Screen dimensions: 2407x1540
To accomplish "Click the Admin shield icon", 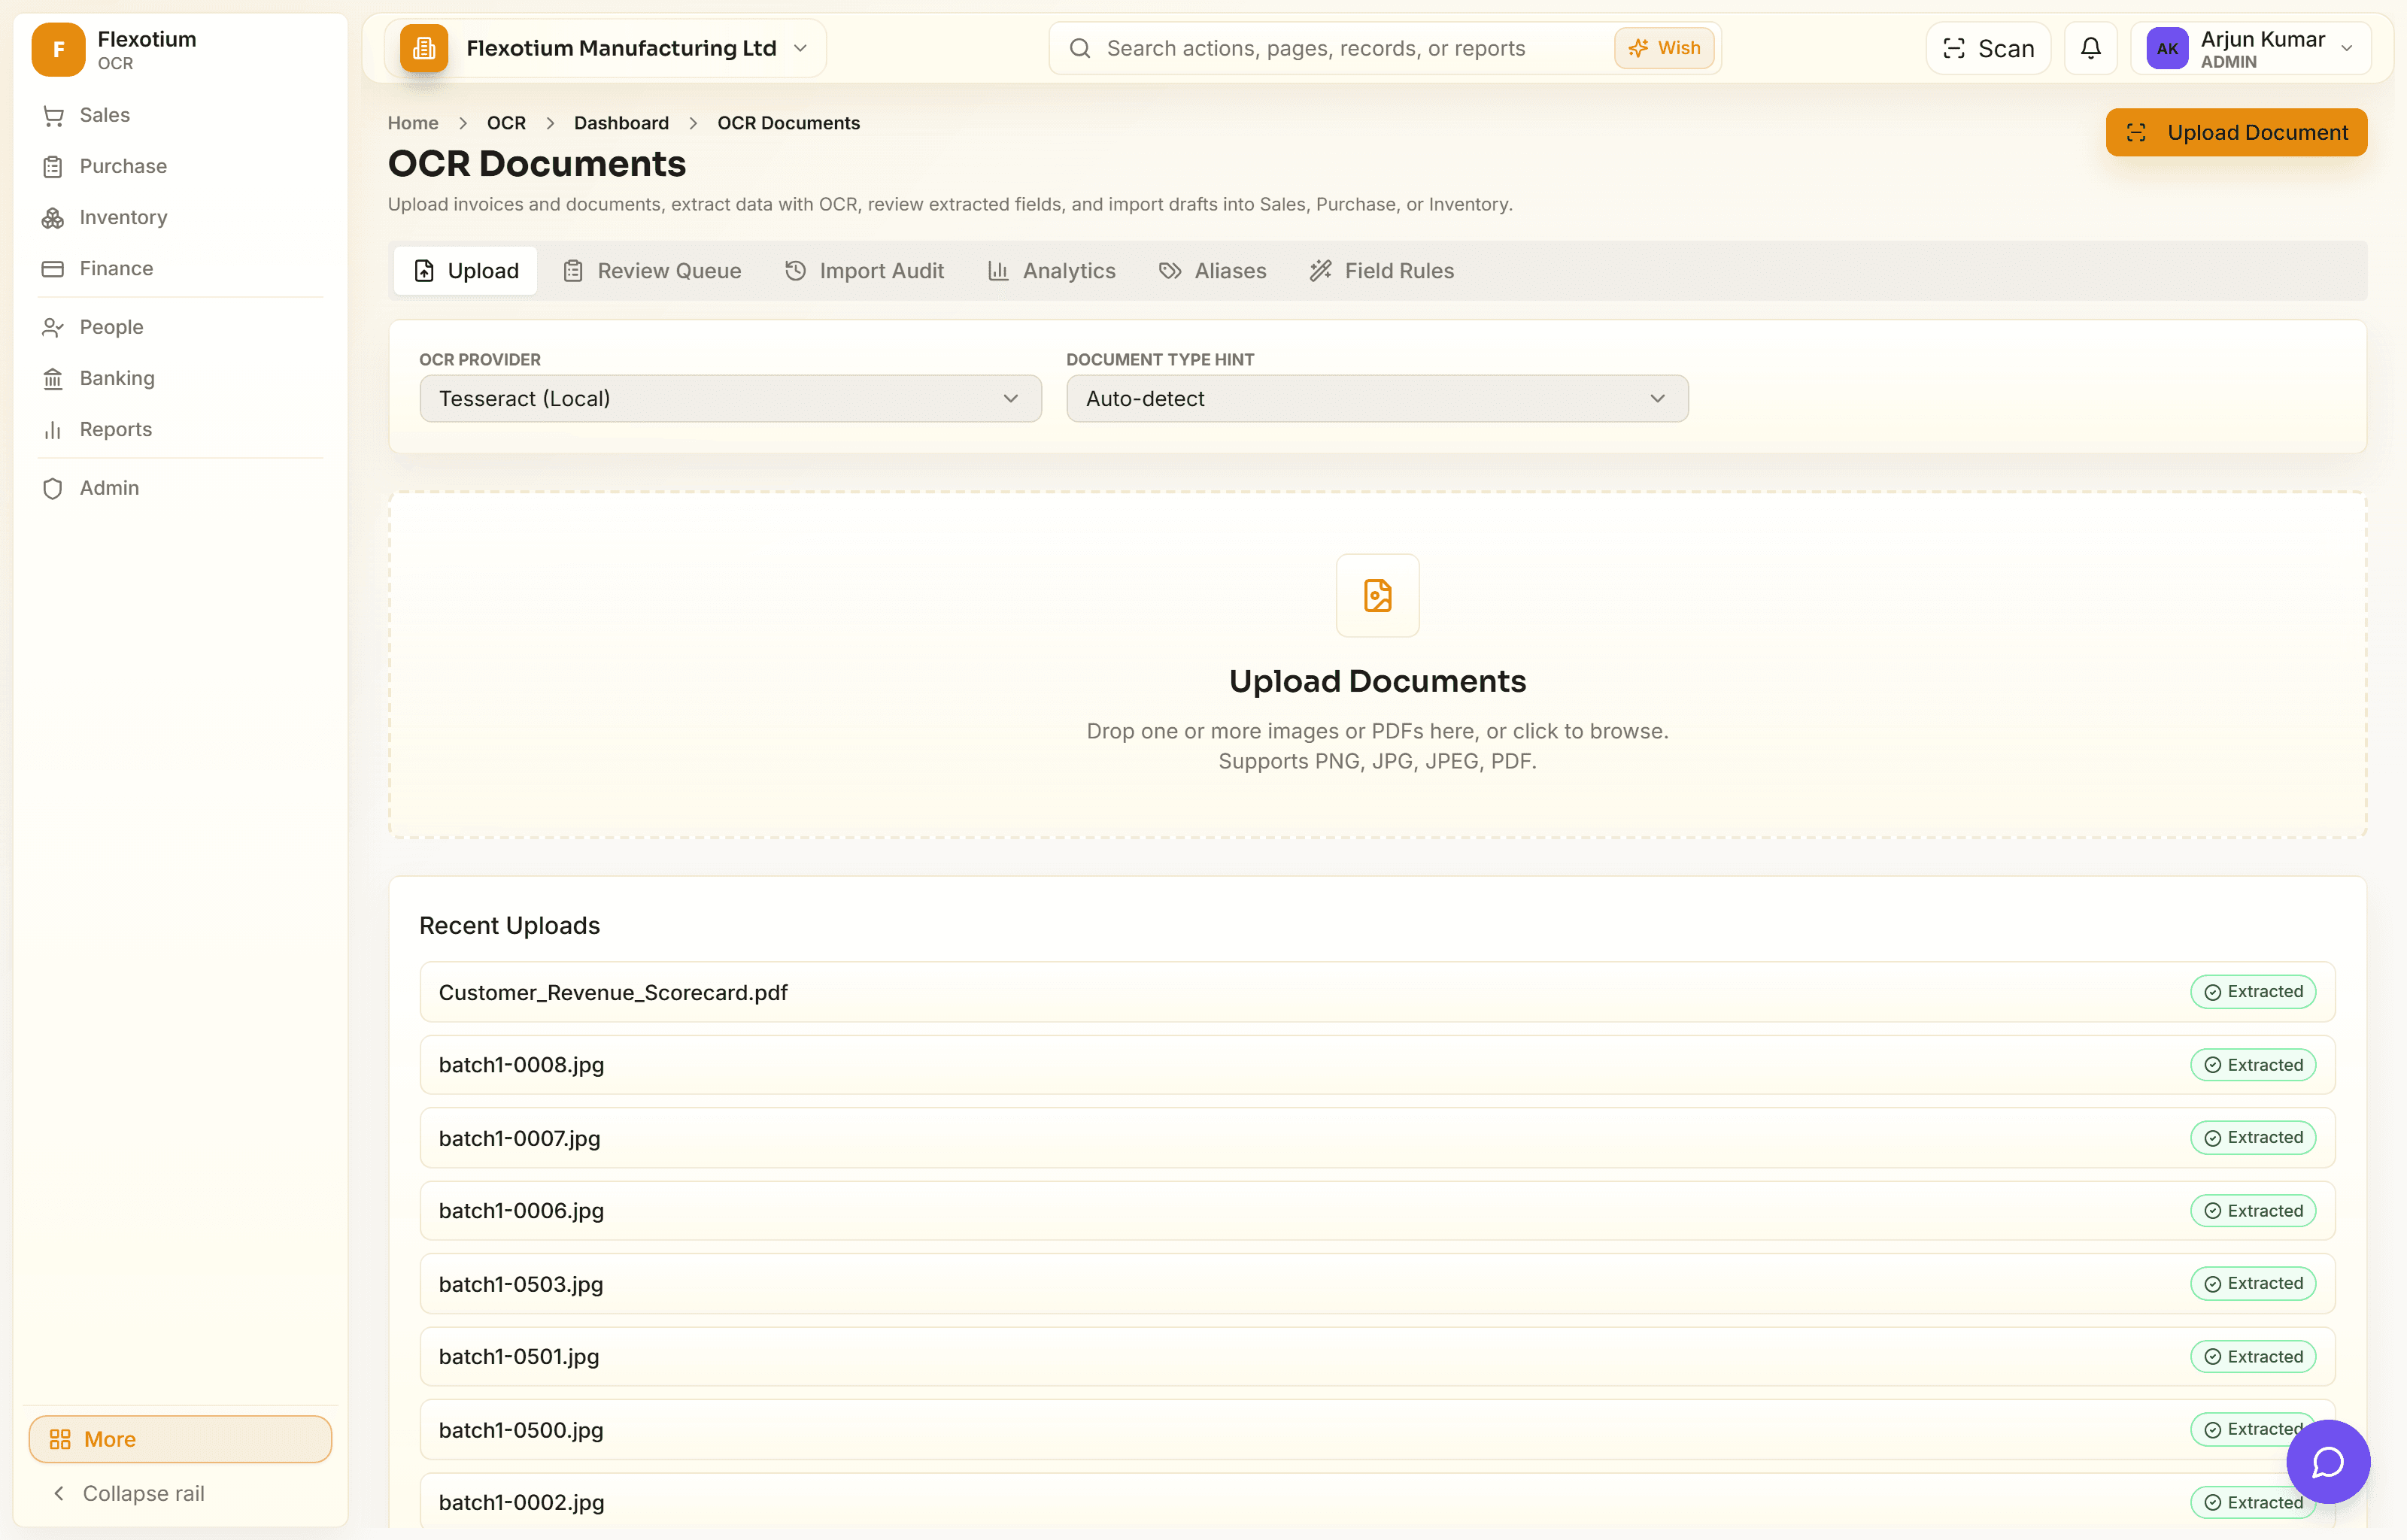I will [53, 489].
